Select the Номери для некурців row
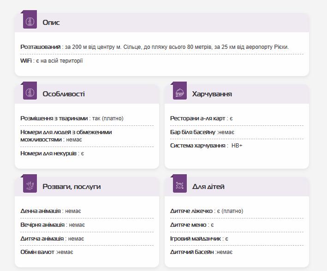Image resolution: width=327 pixels, height=271 pixels. 52,153
